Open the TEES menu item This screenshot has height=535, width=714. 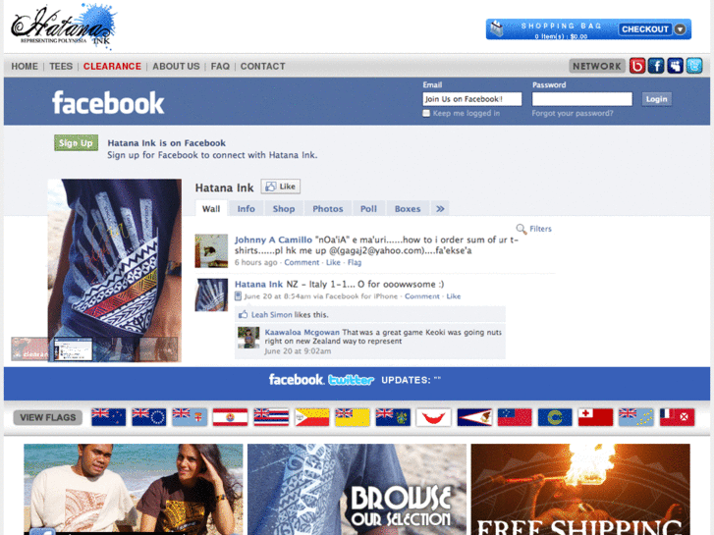click(x=61, y=67)
